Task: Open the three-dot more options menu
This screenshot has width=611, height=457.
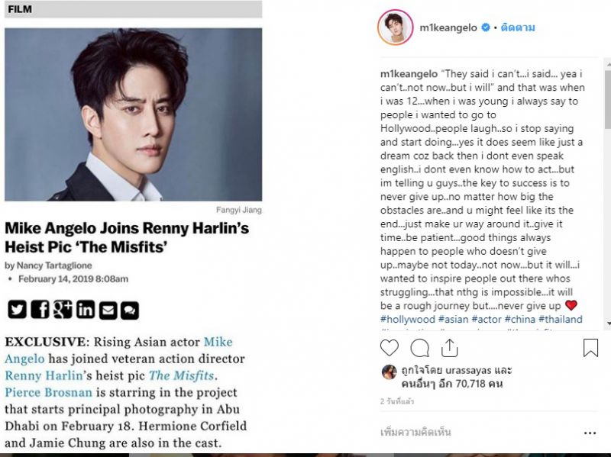Action: [590, 433]
